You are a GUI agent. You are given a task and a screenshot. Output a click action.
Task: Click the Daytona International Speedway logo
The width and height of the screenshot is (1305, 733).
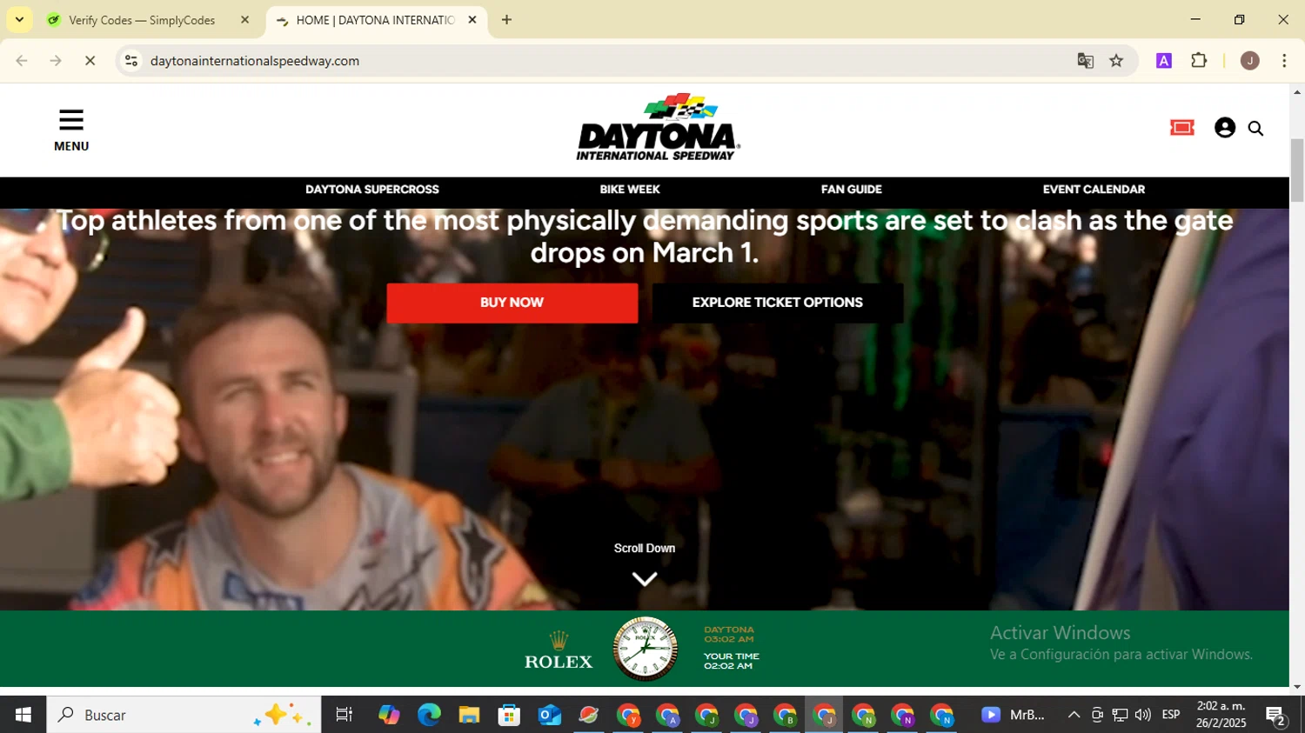coord(658,127)
